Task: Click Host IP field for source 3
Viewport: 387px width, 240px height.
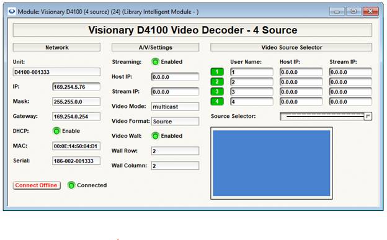Action: pos(301,92)
